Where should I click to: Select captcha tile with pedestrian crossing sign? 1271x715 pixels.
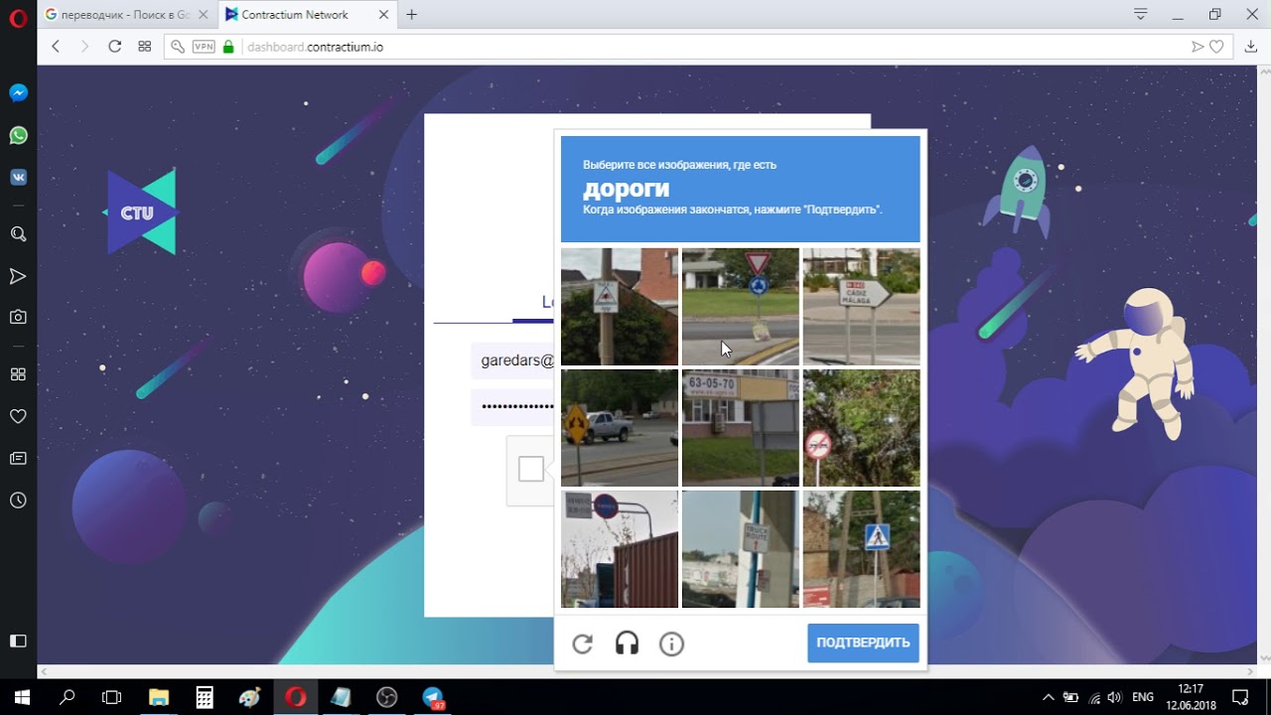click(x=862, y=549)
